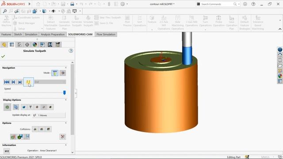This screenshot has height=159, width=283.
Task: Open Simulate Toolpath help question icon
Action: [71, 51]
